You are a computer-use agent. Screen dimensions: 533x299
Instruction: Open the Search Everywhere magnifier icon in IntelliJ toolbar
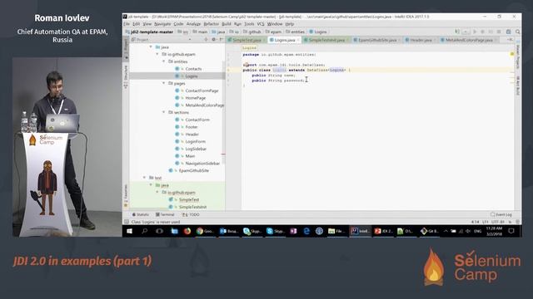pos(517,32)
